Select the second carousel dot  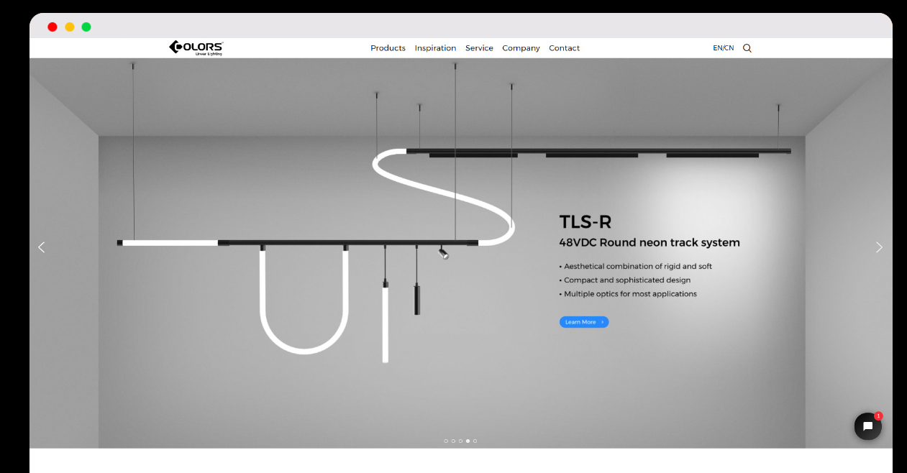(453, 441)
